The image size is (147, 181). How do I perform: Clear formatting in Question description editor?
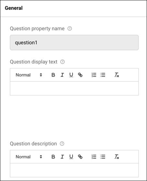tap(117, 157)
